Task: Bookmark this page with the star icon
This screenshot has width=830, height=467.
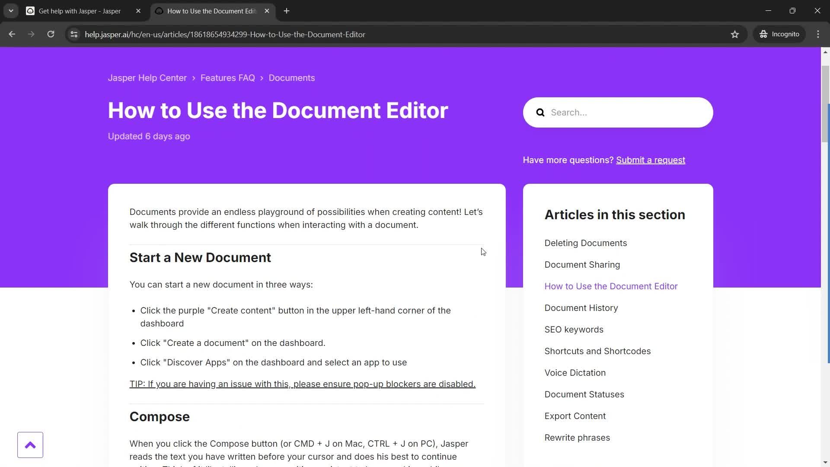Action: point(735,34)
